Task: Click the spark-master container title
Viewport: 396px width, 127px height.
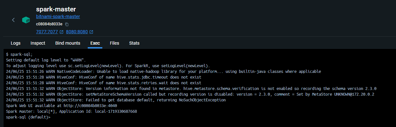Action: click(x=56, y=9)
